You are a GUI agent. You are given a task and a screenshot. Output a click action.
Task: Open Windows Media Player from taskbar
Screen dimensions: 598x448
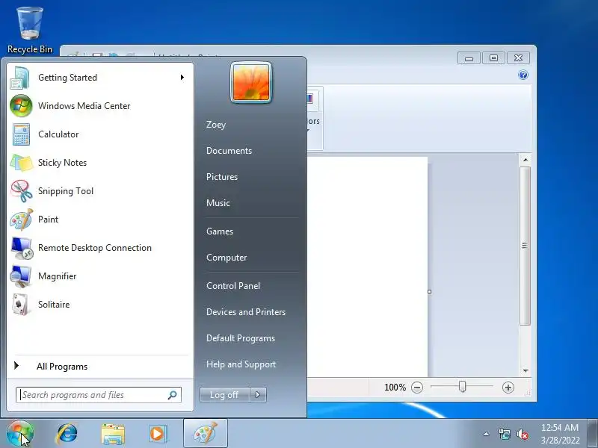158,434
